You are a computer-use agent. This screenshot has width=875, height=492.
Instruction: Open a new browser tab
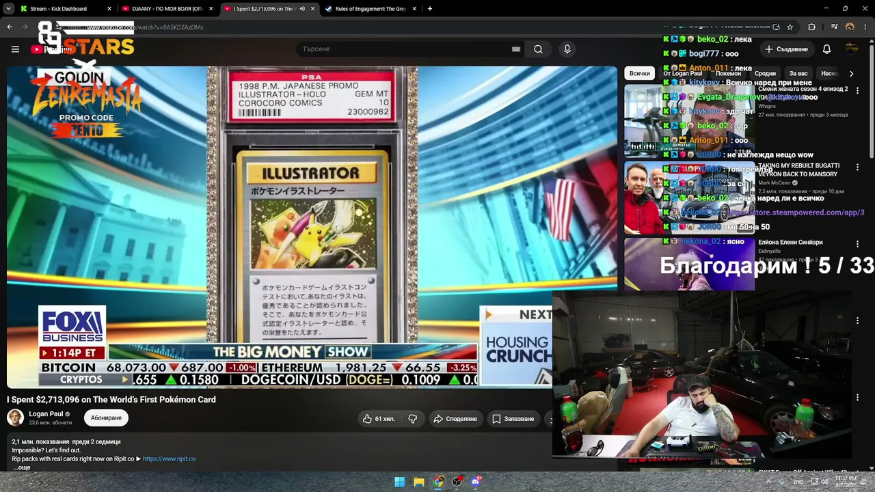tap(430, 9)
